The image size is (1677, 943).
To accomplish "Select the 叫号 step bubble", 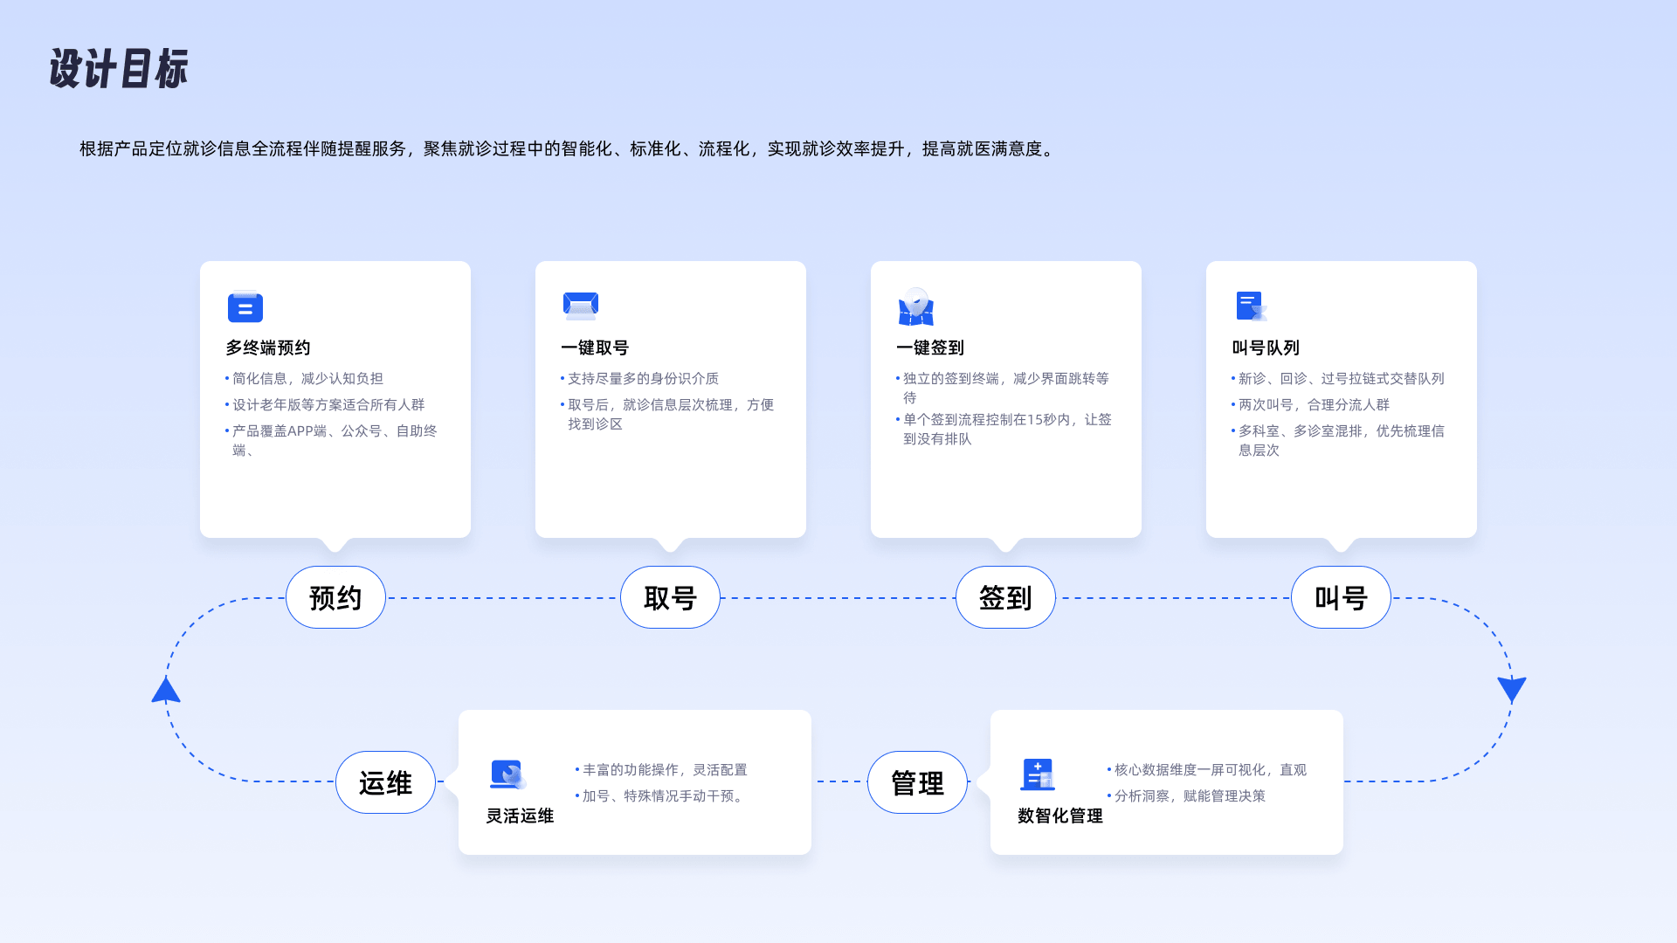I will coord(1341,598).
